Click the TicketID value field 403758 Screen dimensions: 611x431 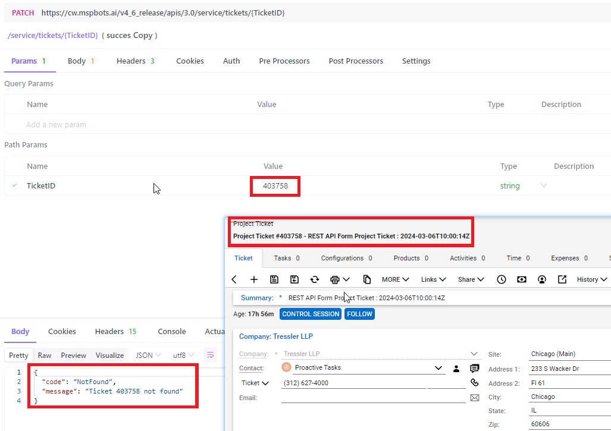point(275,185)
